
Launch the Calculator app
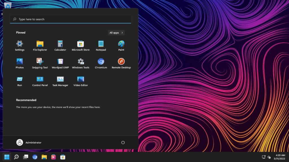coord(60,45)
